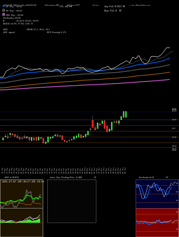
Task: Click the Stochastics: 89.36 readout
Action: pyautogui.click(x=12, y=18)
